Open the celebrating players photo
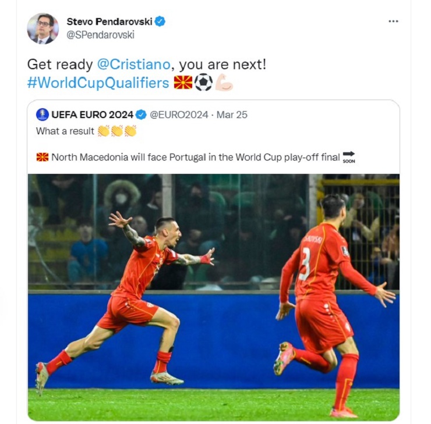431x424 pixels. pos(214,297)
